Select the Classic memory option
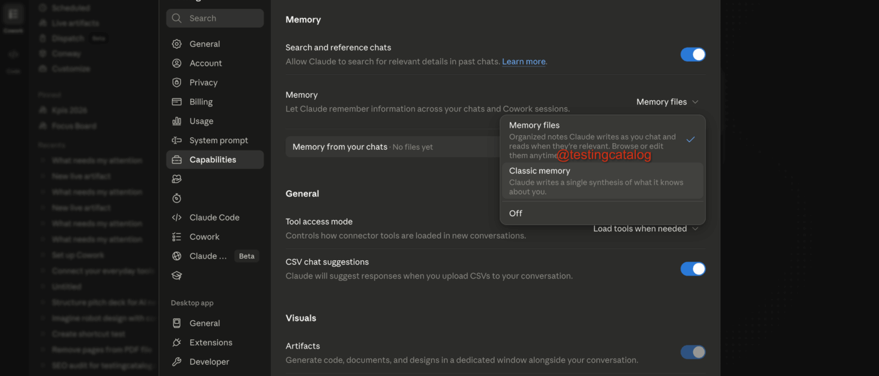The height and width of the screenshot is (376, 879). pos(603,181)
